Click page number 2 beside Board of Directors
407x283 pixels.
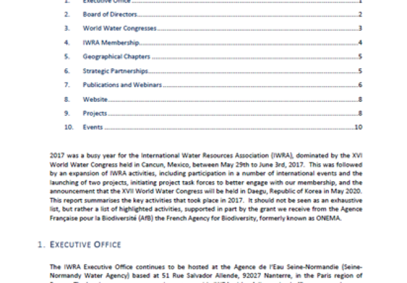coord(360,14)
